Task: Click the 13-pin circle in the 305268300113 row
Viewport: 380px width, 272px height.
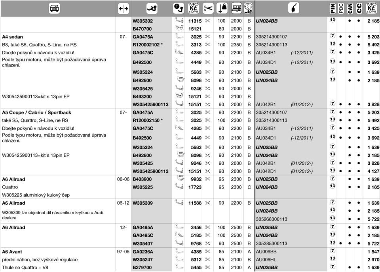Action: [x=332, y=218]
